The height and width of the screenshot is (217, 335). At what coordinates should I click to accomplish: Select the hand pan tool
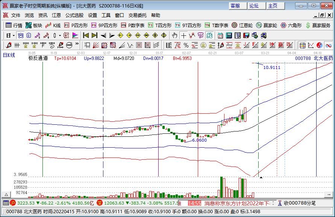click(x=174, y=35)
